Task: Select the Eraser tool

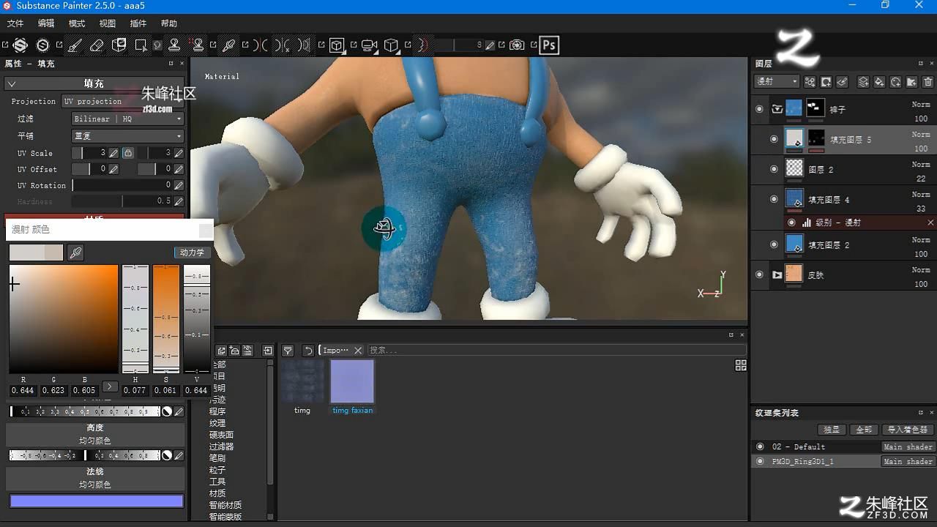Action: click(97, 45)
